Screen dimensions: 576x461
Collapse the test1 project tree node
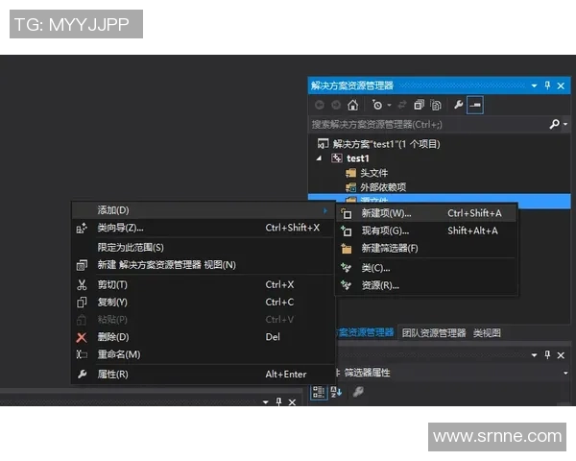319,158
